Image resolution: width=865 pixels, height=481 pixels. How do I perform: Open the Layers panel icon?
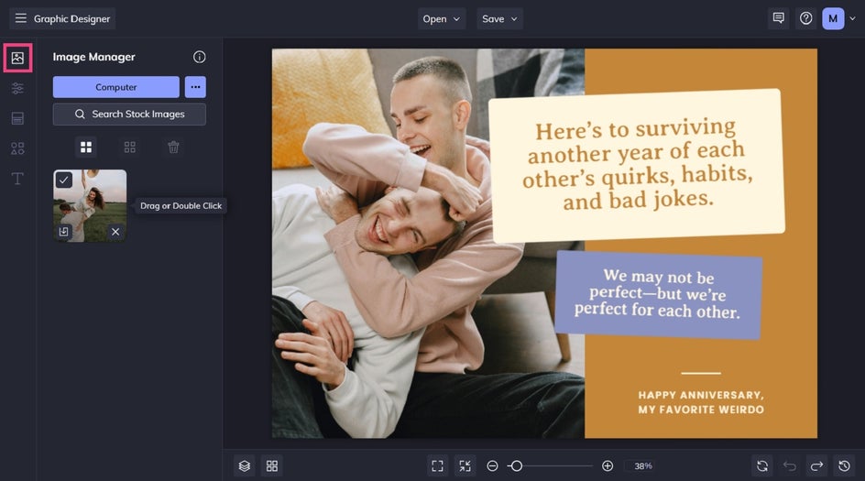245,466
